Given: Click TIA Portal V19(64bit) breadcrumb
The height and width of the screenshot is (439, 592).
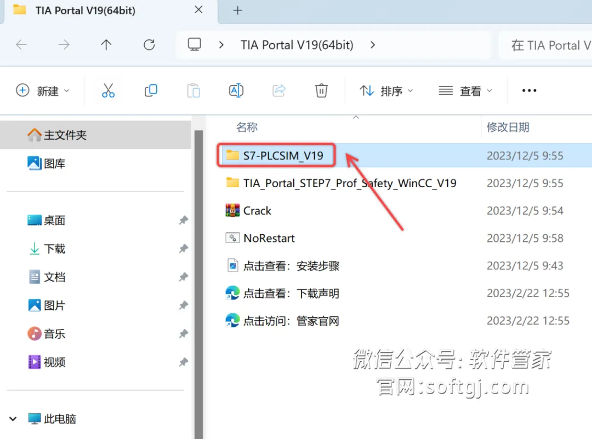Looking at the screenshot, I should (297, 45).
